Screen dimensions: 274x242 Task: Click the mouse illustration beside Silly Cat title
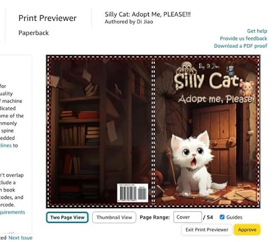(x=247, y=88)
